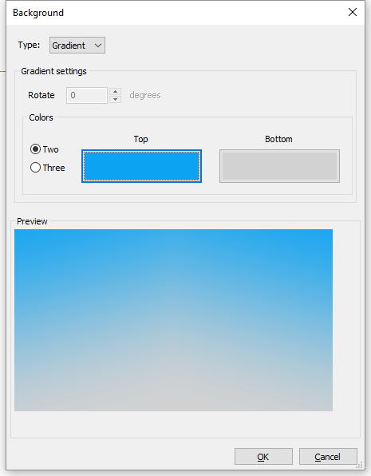The height and width of the screenshot is (476, 371).
Task: Decrease the rotation with the down spinner arrow
Action: coord(115,100)
